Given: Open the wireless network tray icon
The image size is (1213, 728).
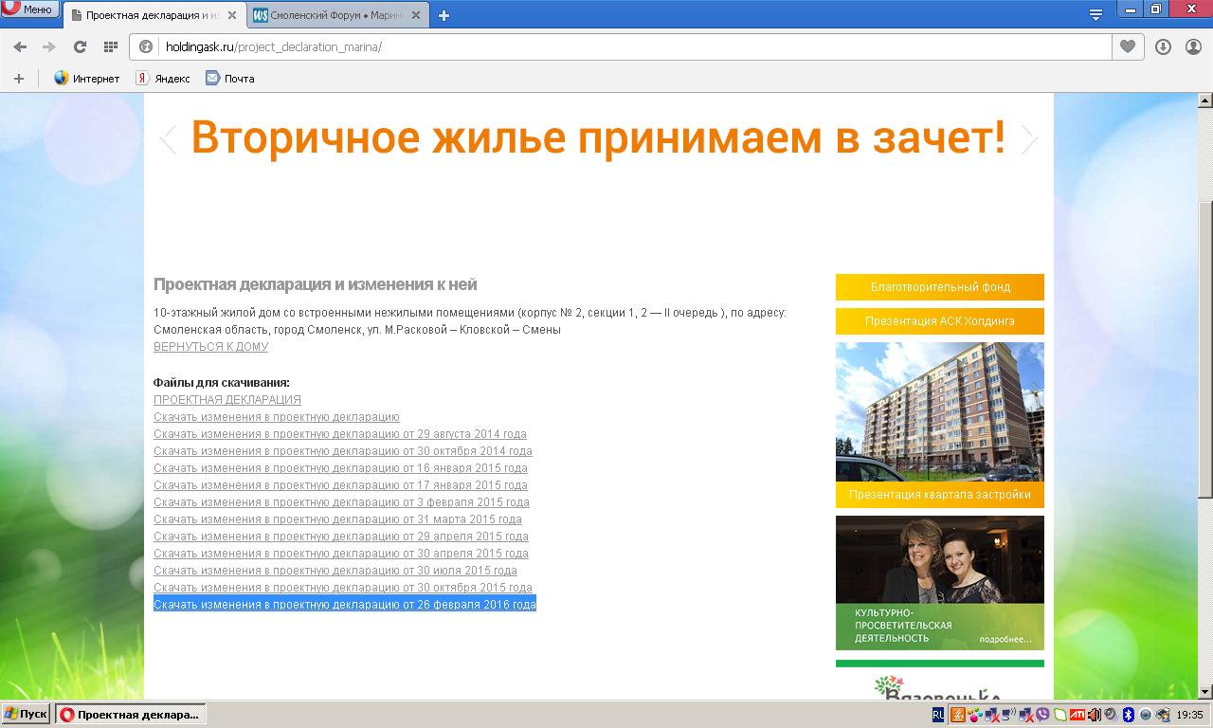Looking at the screenshot, I should coord(1008,715).
